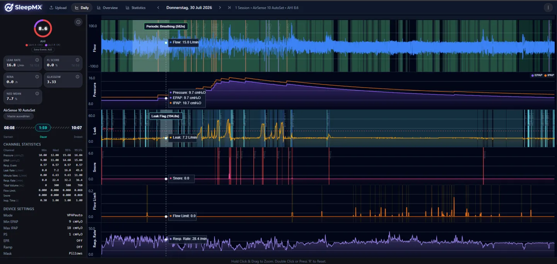Open the kebab menu at top right
Image resolution: width=557 pixels, height=264 pixels.
point(548,7)
